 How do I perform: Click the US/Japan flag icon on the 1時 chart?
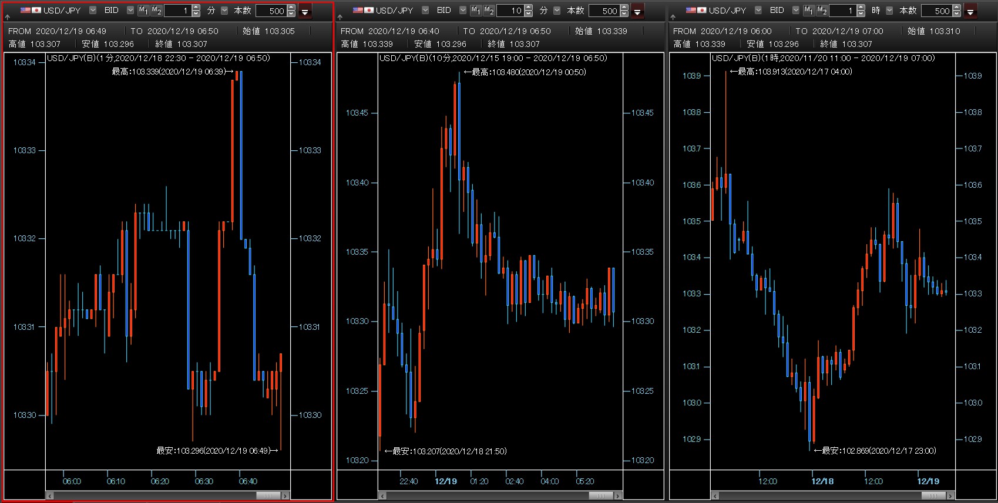695,10
